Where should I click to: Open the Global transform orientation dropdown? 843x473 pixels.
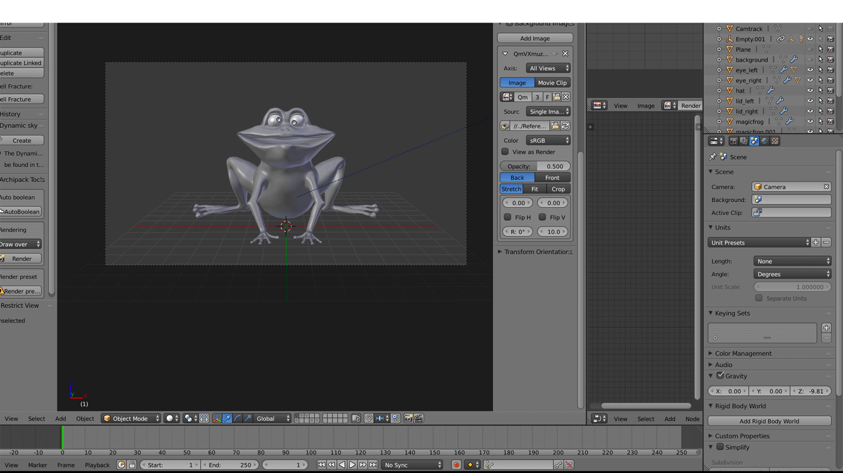point(273,418)
